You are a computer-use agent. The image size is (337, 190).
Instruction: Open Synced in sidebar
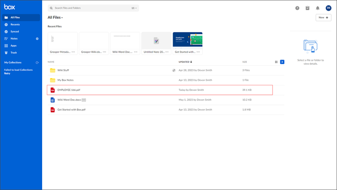point(21,32)
